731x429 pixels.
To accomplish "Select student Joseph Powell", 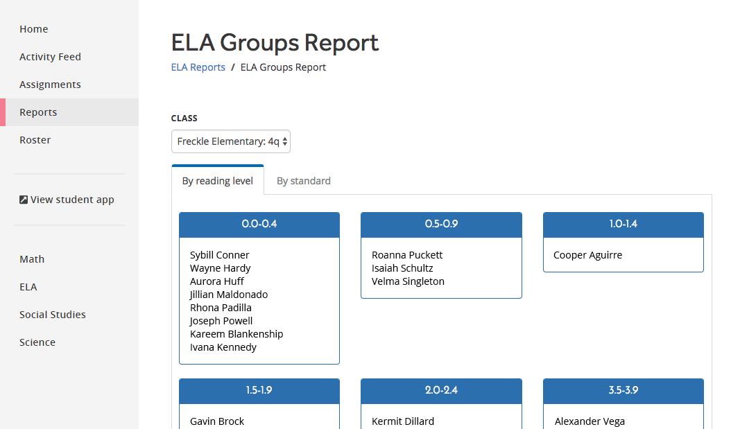I will click(x=221, y=321).
